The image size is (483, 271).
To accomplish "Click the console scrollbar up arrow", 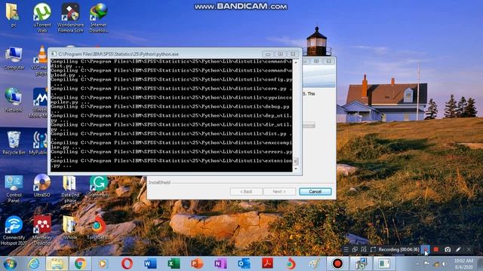I will (x=296, y=62).
